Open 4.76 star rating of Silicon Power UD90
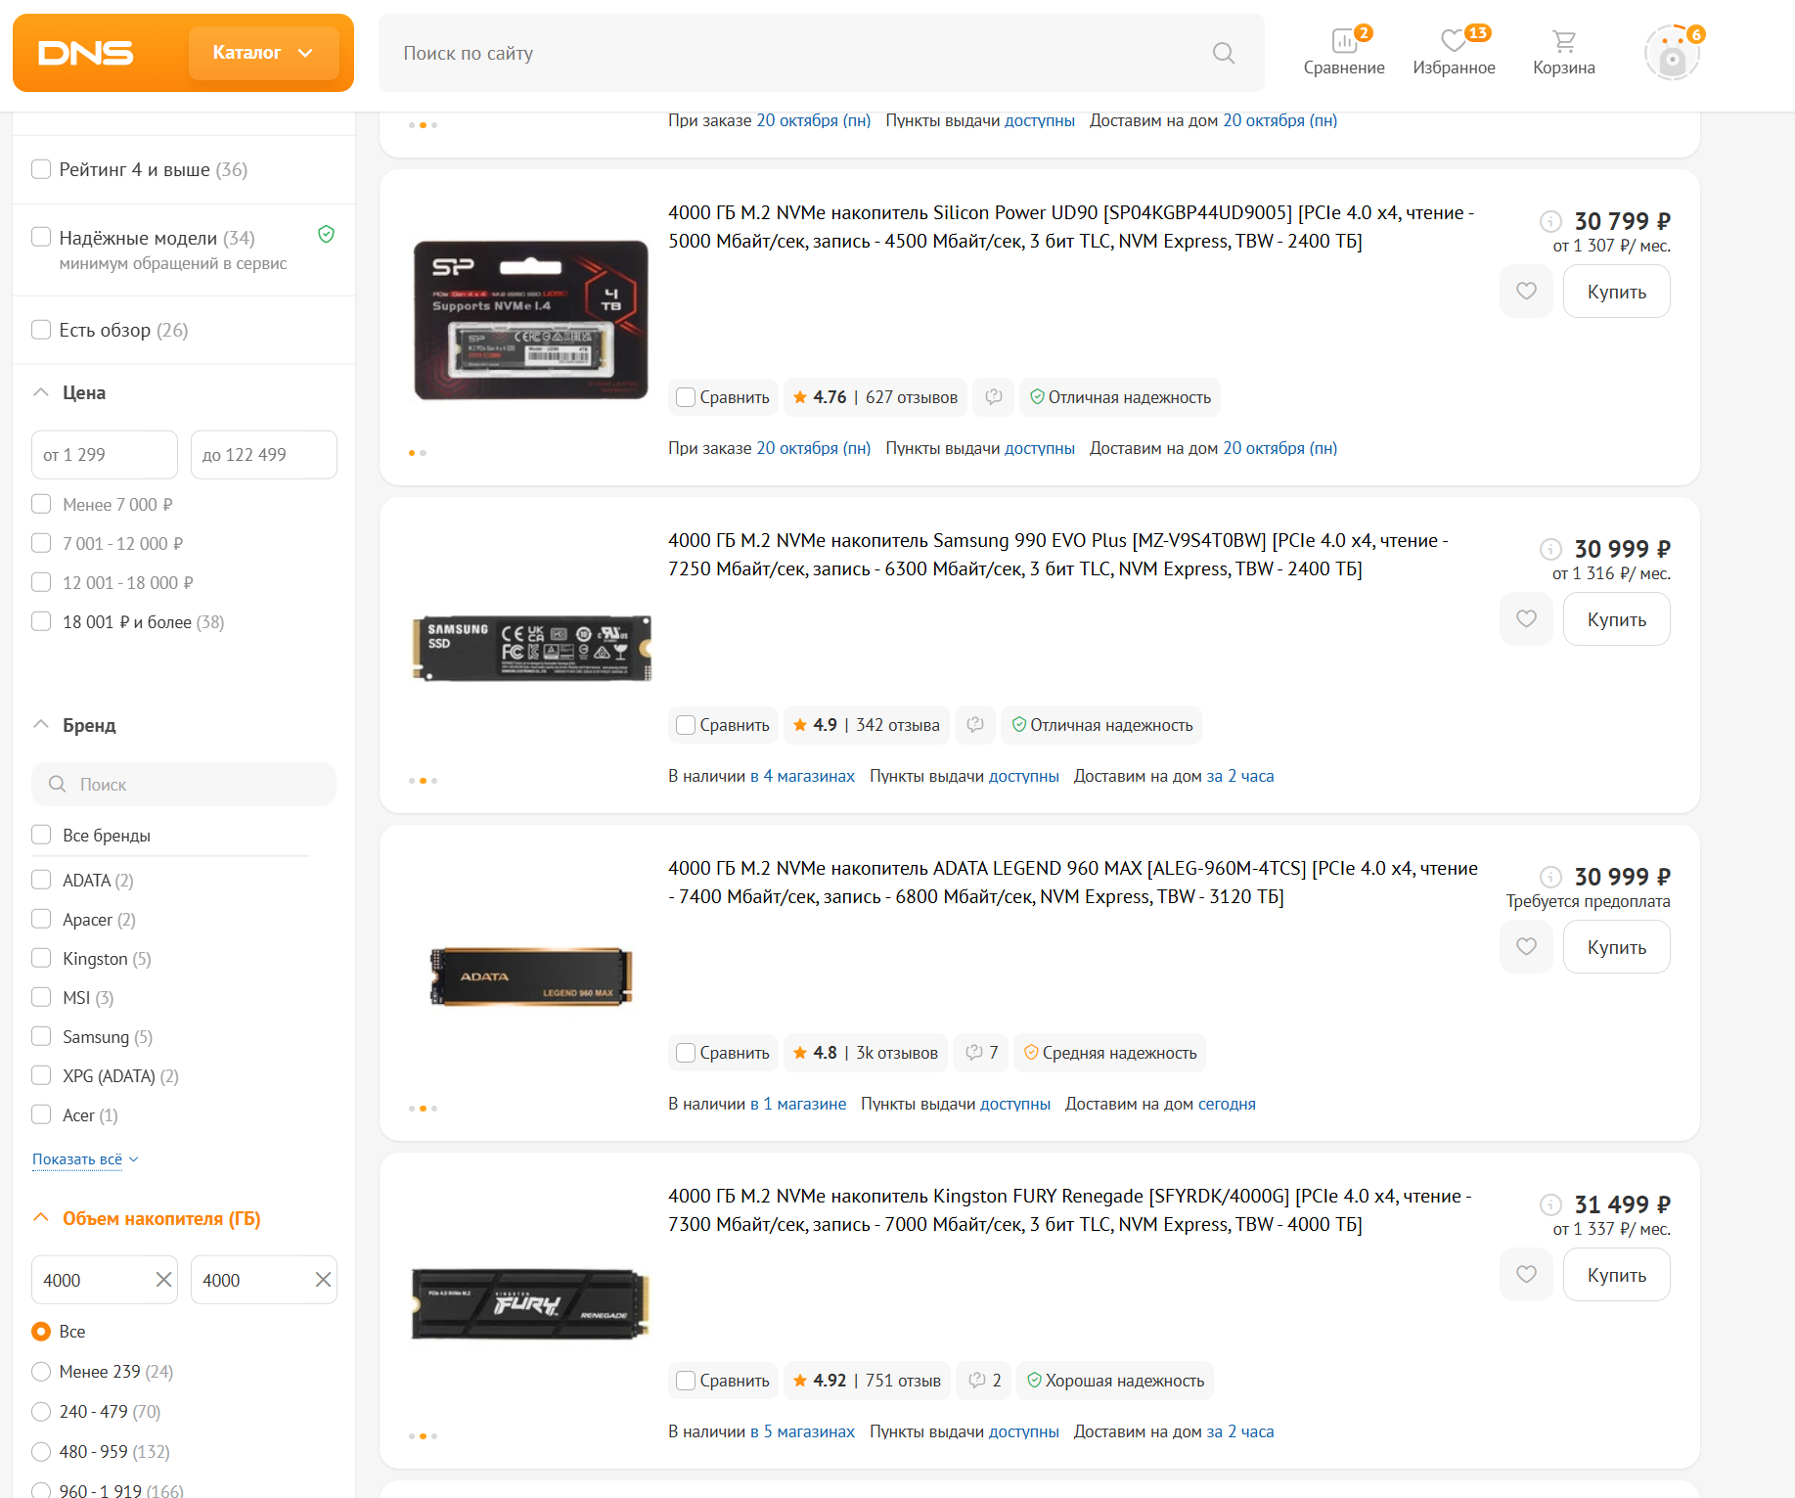The image size is (1795, 1498). point(876,397)
